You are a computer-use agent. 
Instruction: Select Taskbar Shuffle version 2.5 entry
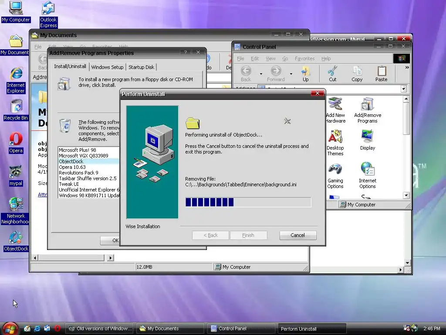tap(89, 178)
